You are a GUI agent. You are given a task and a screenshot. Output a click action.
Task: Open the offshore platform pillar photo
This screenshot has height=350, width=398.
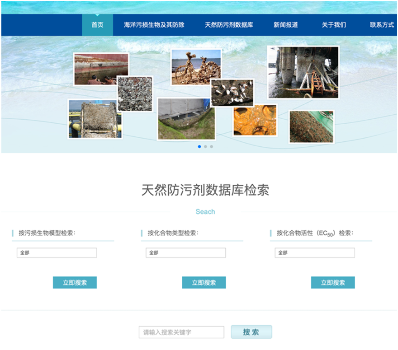303,72
